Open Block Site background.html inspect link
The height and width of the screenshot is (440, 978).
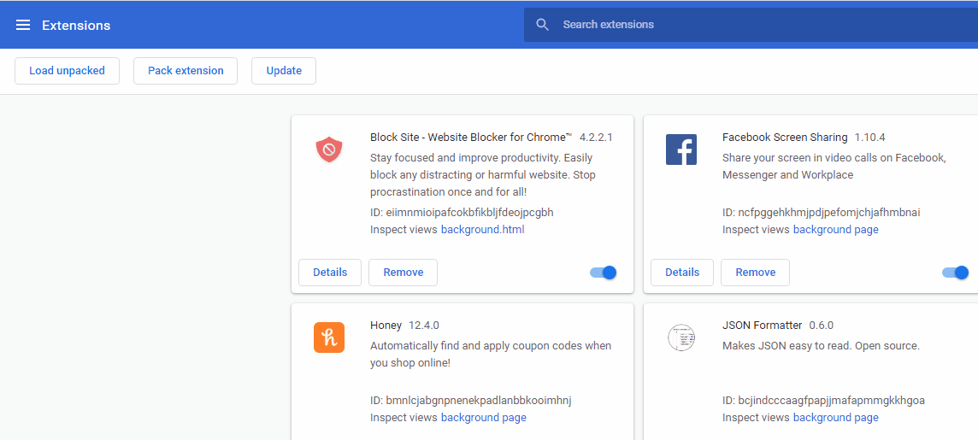click(x=483, y=229)
